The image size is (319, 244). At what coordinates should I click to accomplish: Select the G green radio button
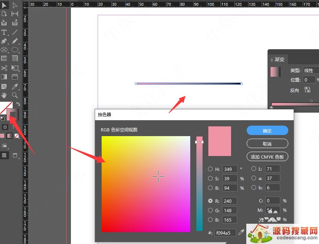pyautogui.click(x=210, y=210)
